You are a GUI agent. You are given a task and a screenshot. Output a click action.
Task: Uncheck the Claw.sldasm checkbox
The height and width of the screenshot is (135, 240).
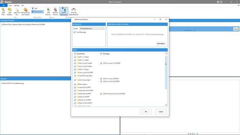(x=75, y=84)
